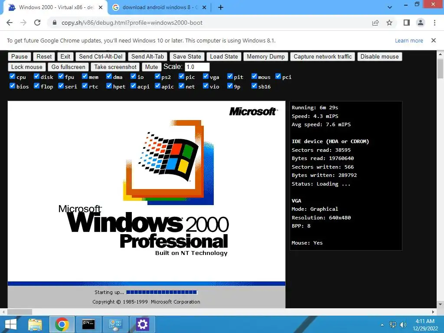
Task: Toggle the fpu checkbox
Action: click(x=61, y=76)
